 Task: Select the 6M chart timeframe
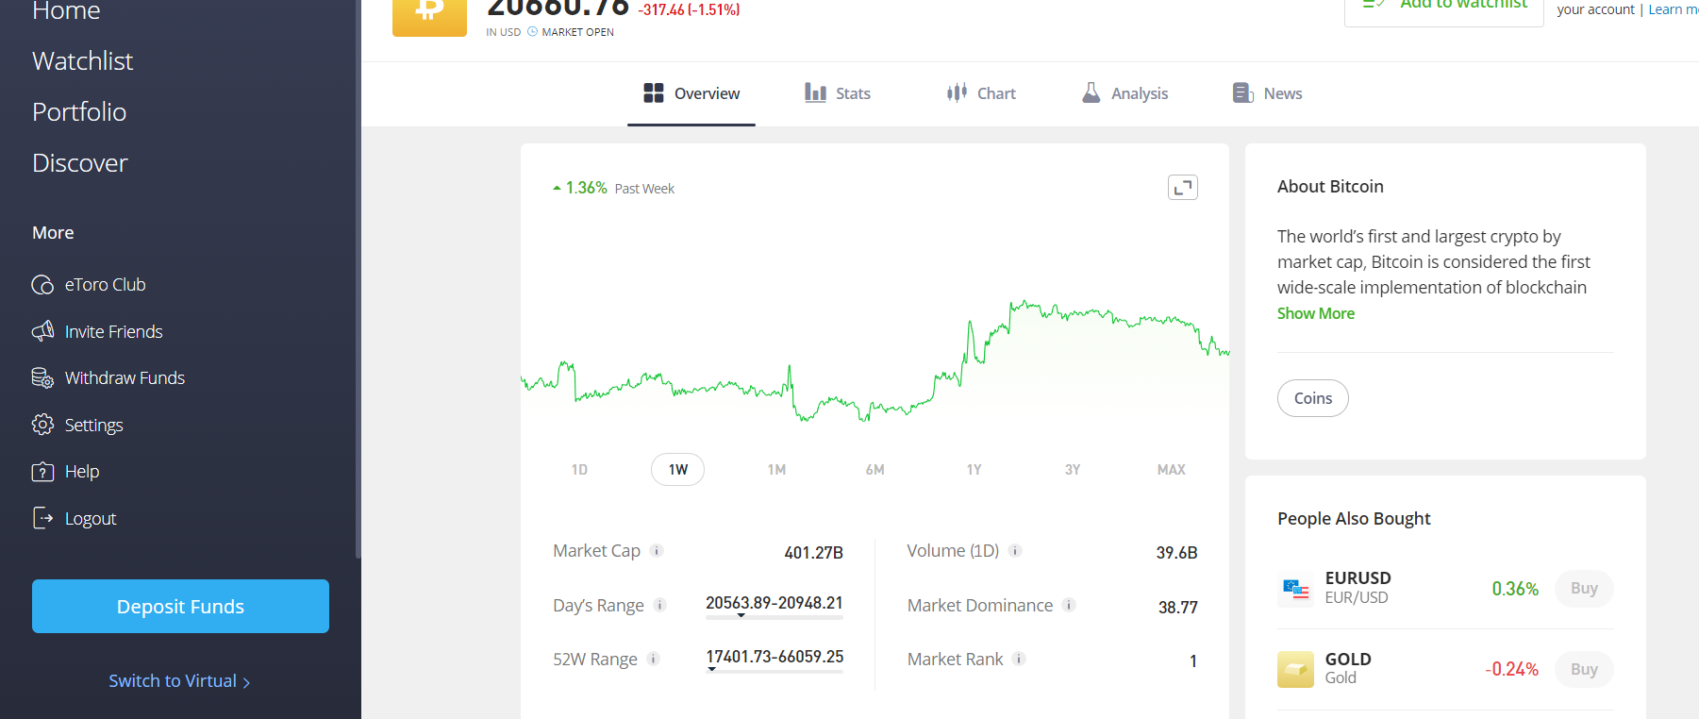pos(874,470)
